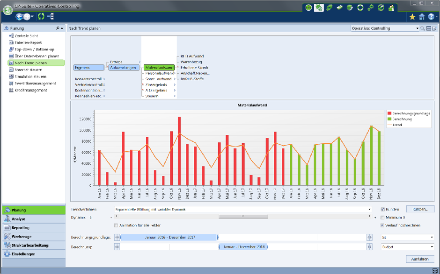Enable the Minimum 0 checkbox

[382, 218]
